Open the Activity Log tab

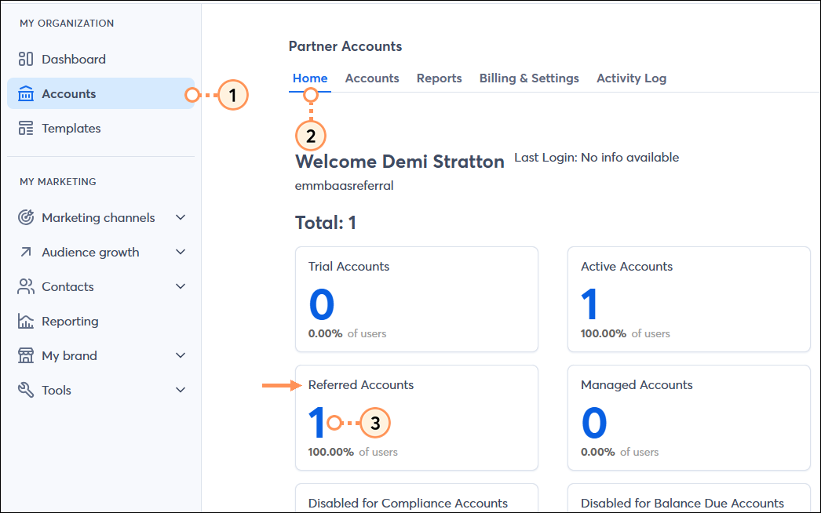click(632, 78)
